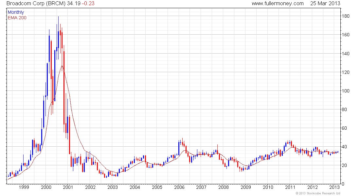The width and height of the screenshot is (360, 196).
Task: Click the Broadcom Corp (BRCM) chart title
Action: pos(36,4)
